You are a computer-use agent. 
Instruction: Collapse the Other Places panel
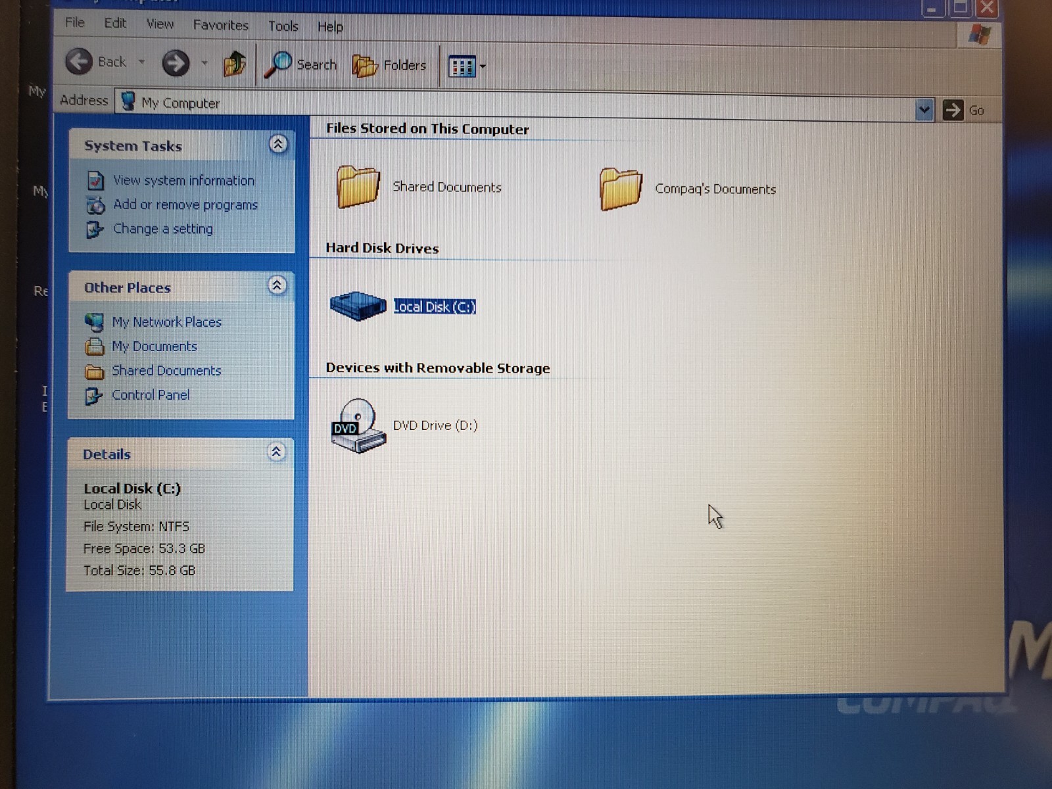277,285
